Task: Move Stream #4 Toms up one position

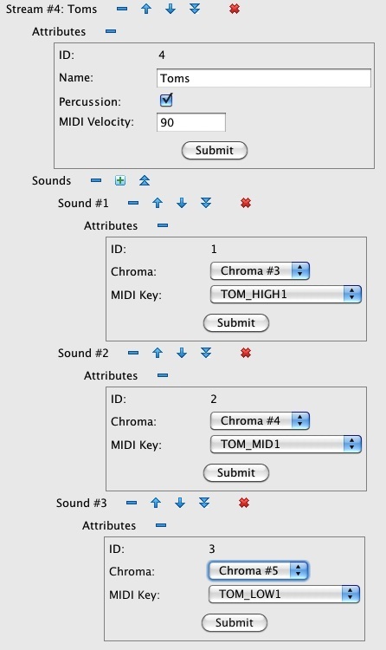Action: tap(146, 9)
